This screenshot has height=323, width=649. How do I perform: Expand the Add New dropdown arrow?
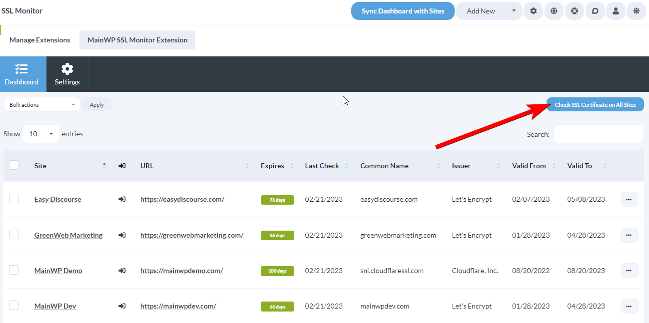point(514,10)
